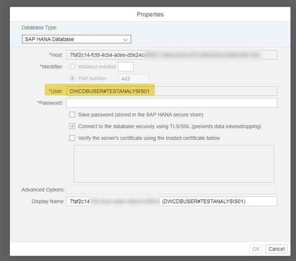Click the Database Type label

coord(39,28)
